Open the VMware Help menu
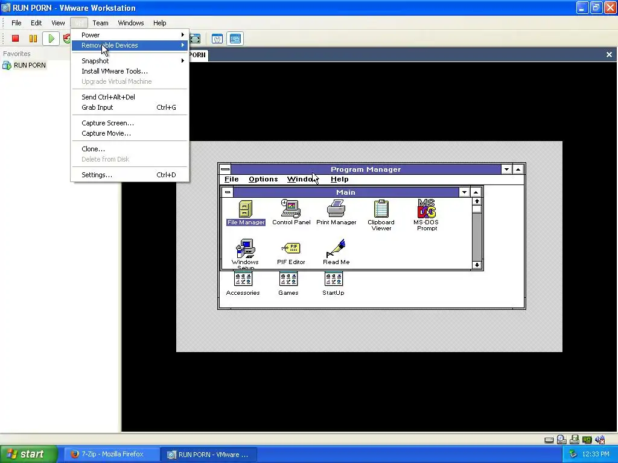This screenshot has height=463, width=618. click(159, 23)
